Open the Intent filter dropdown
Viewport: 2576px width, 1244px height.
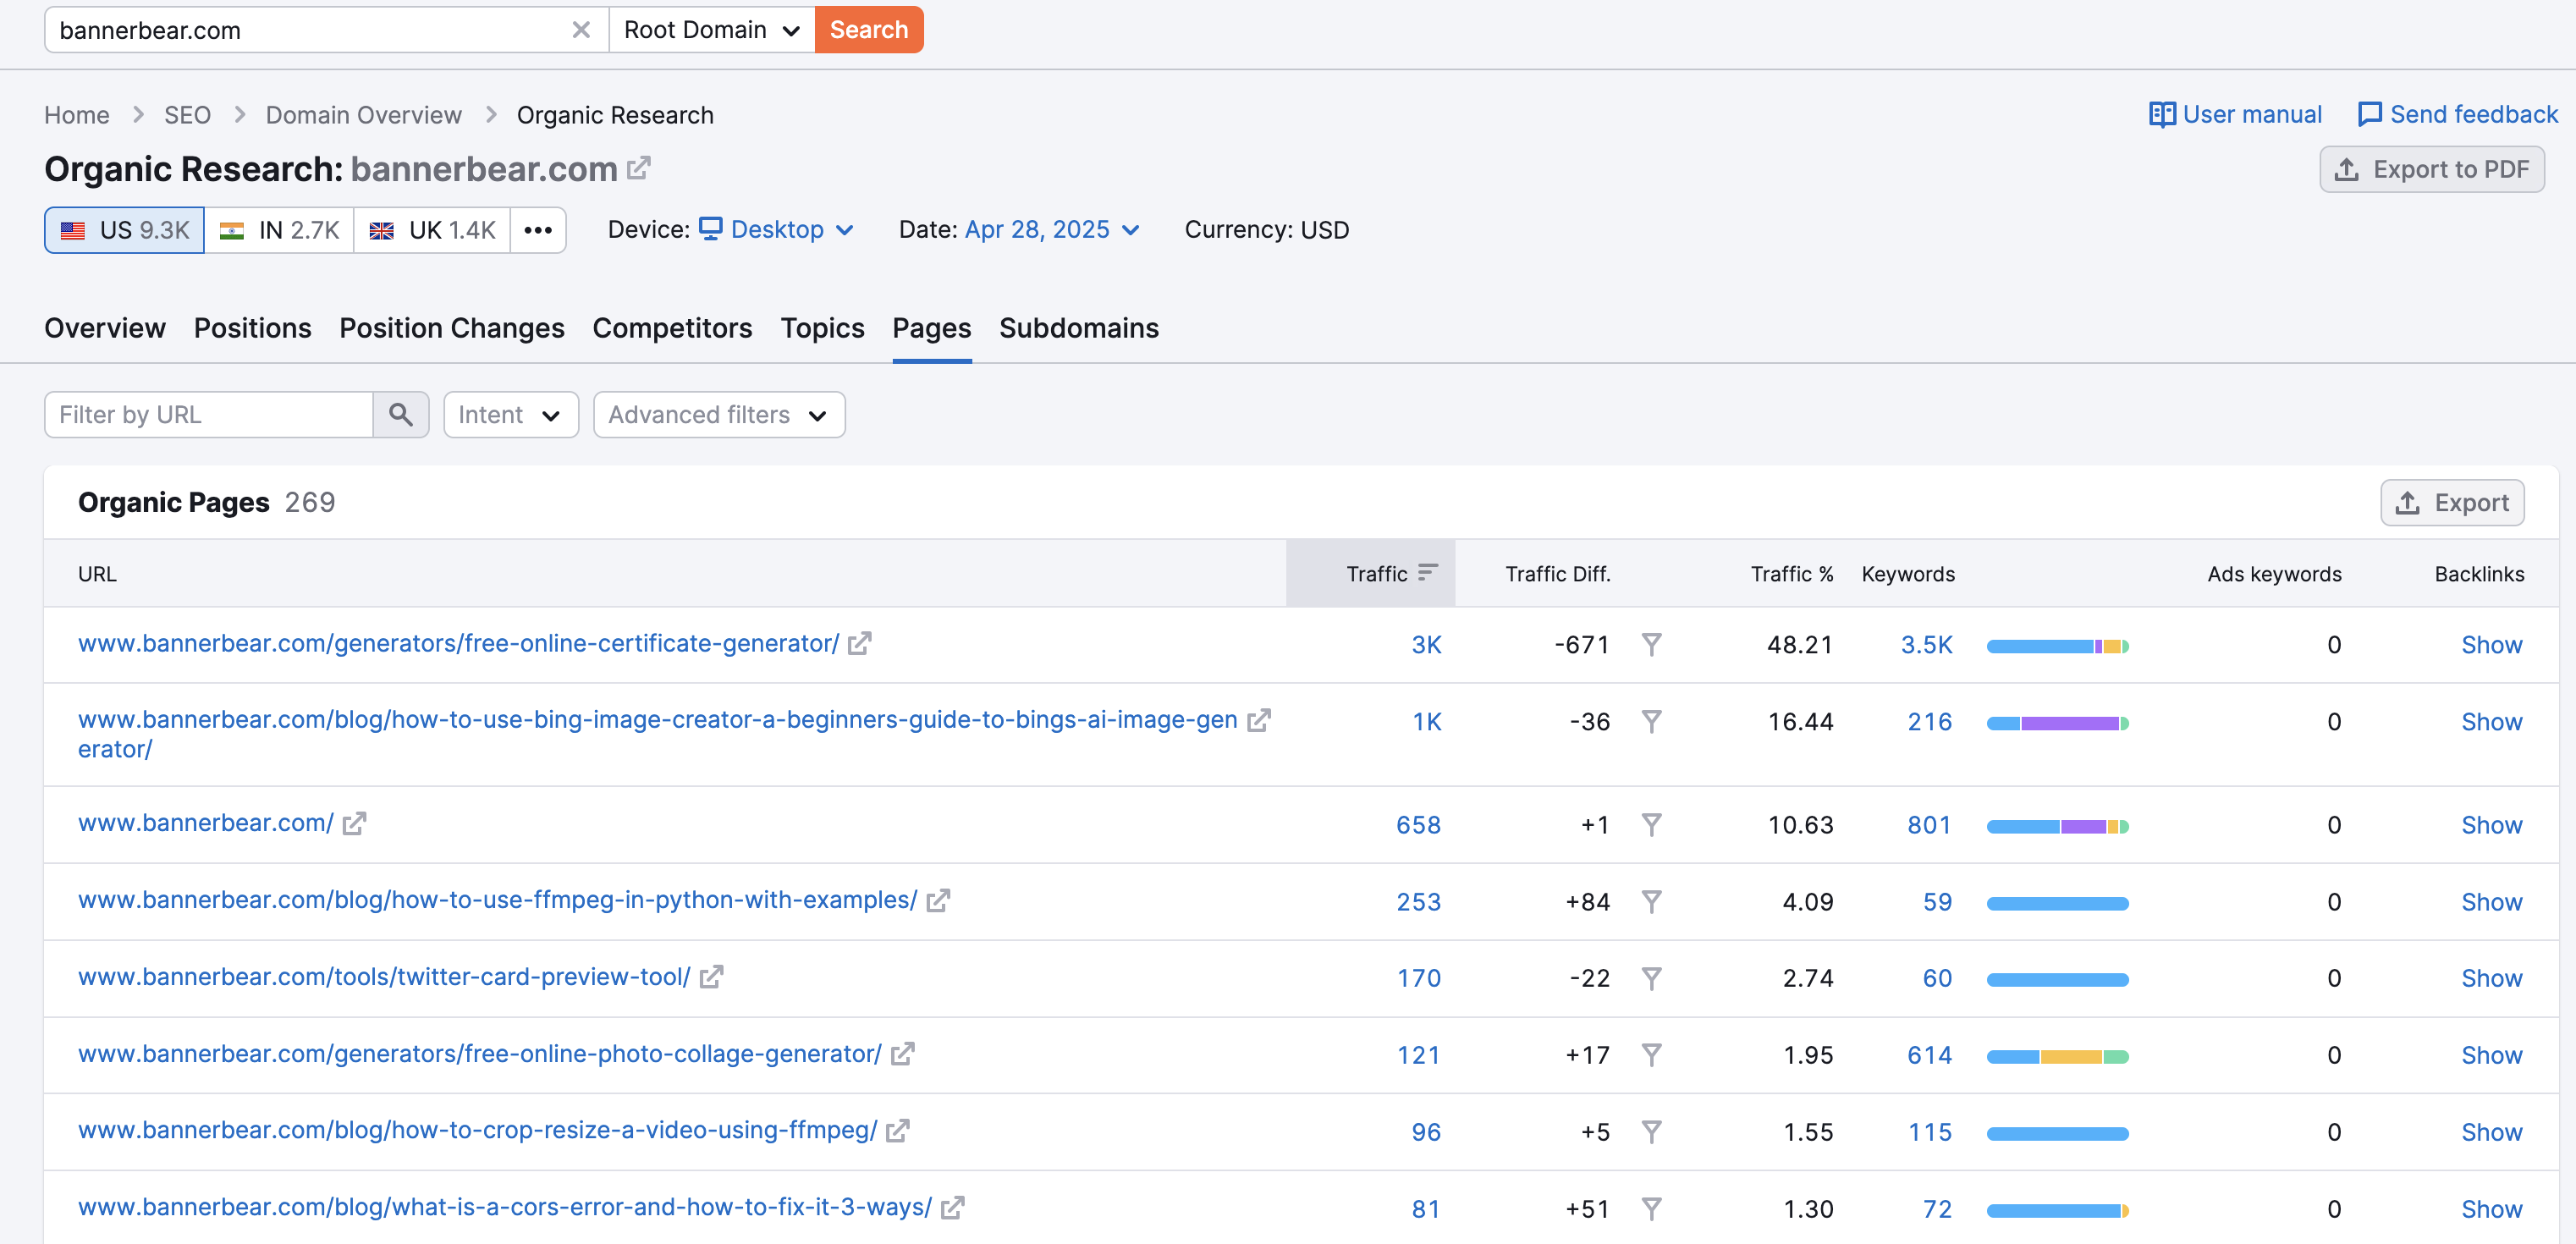click(510, 414)
